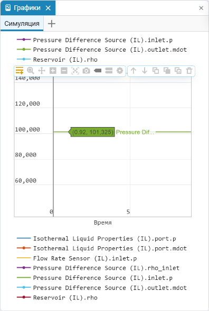Click the zoom in plus icon
This screenshot has height=311, width=209.
pos(53,71)
